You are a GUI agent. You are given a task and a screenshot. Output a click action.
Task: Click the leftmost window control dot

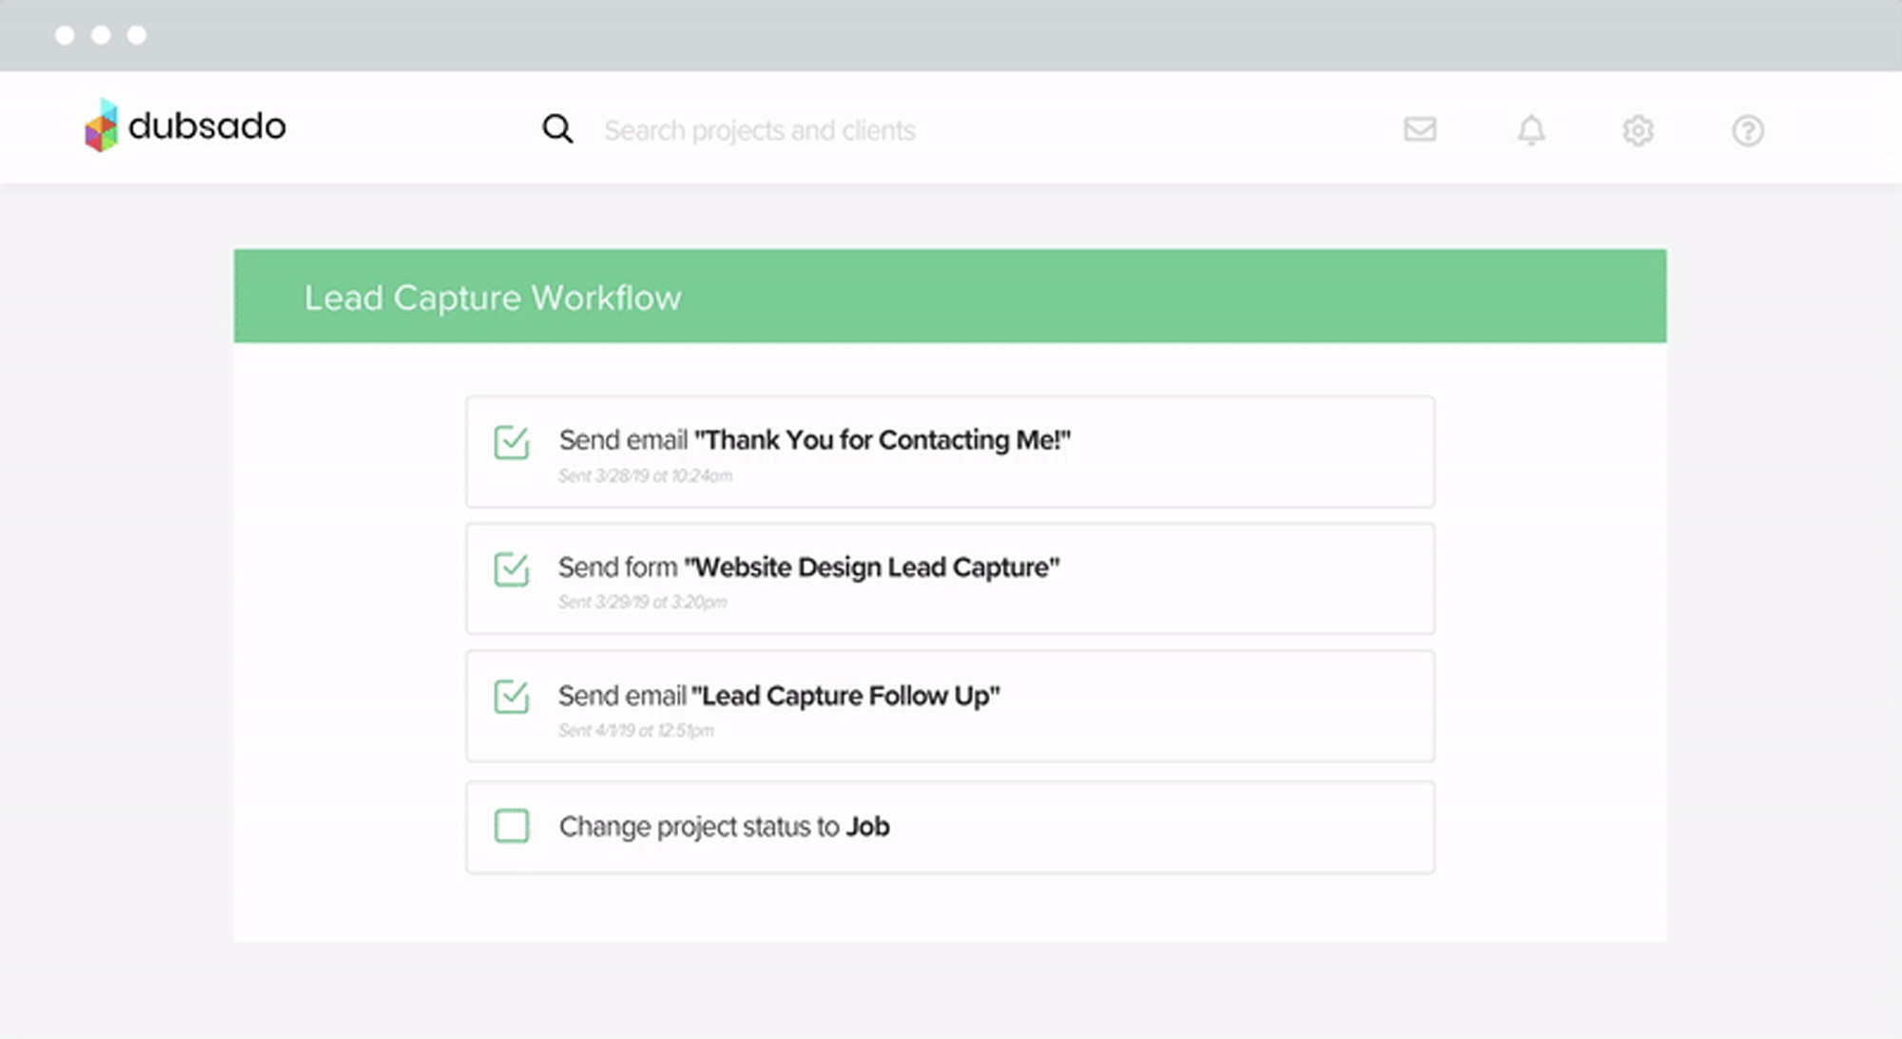point(65,35)
